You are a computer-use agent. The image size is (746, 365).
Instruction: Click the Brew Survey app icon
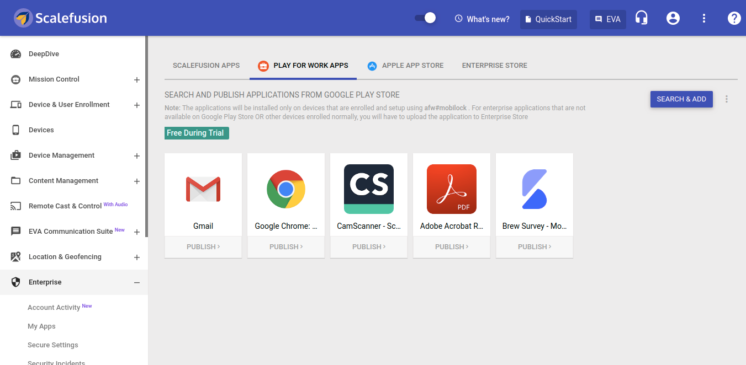[535, 189]
